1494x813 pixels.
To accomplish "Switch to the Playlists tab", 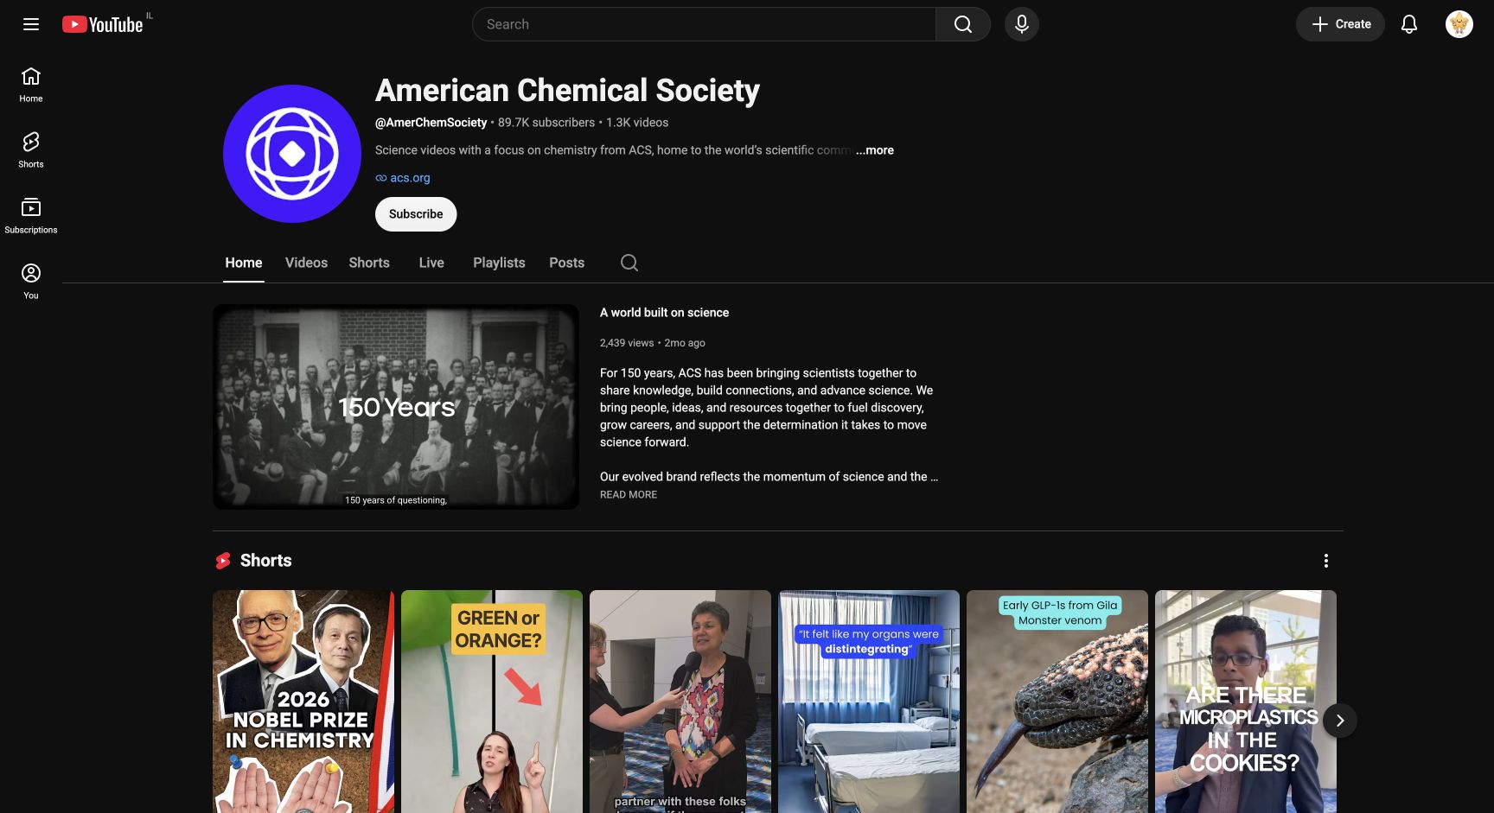I will 499,263.
